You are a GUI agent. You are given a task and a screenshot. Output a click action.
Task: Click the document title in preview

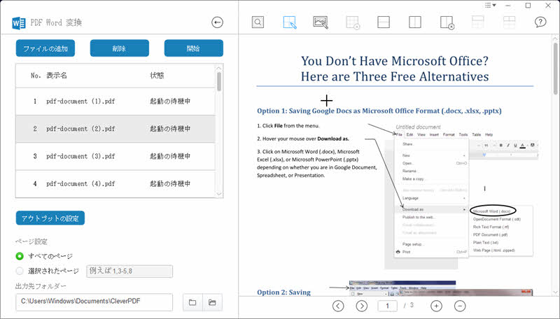[395, 69]
